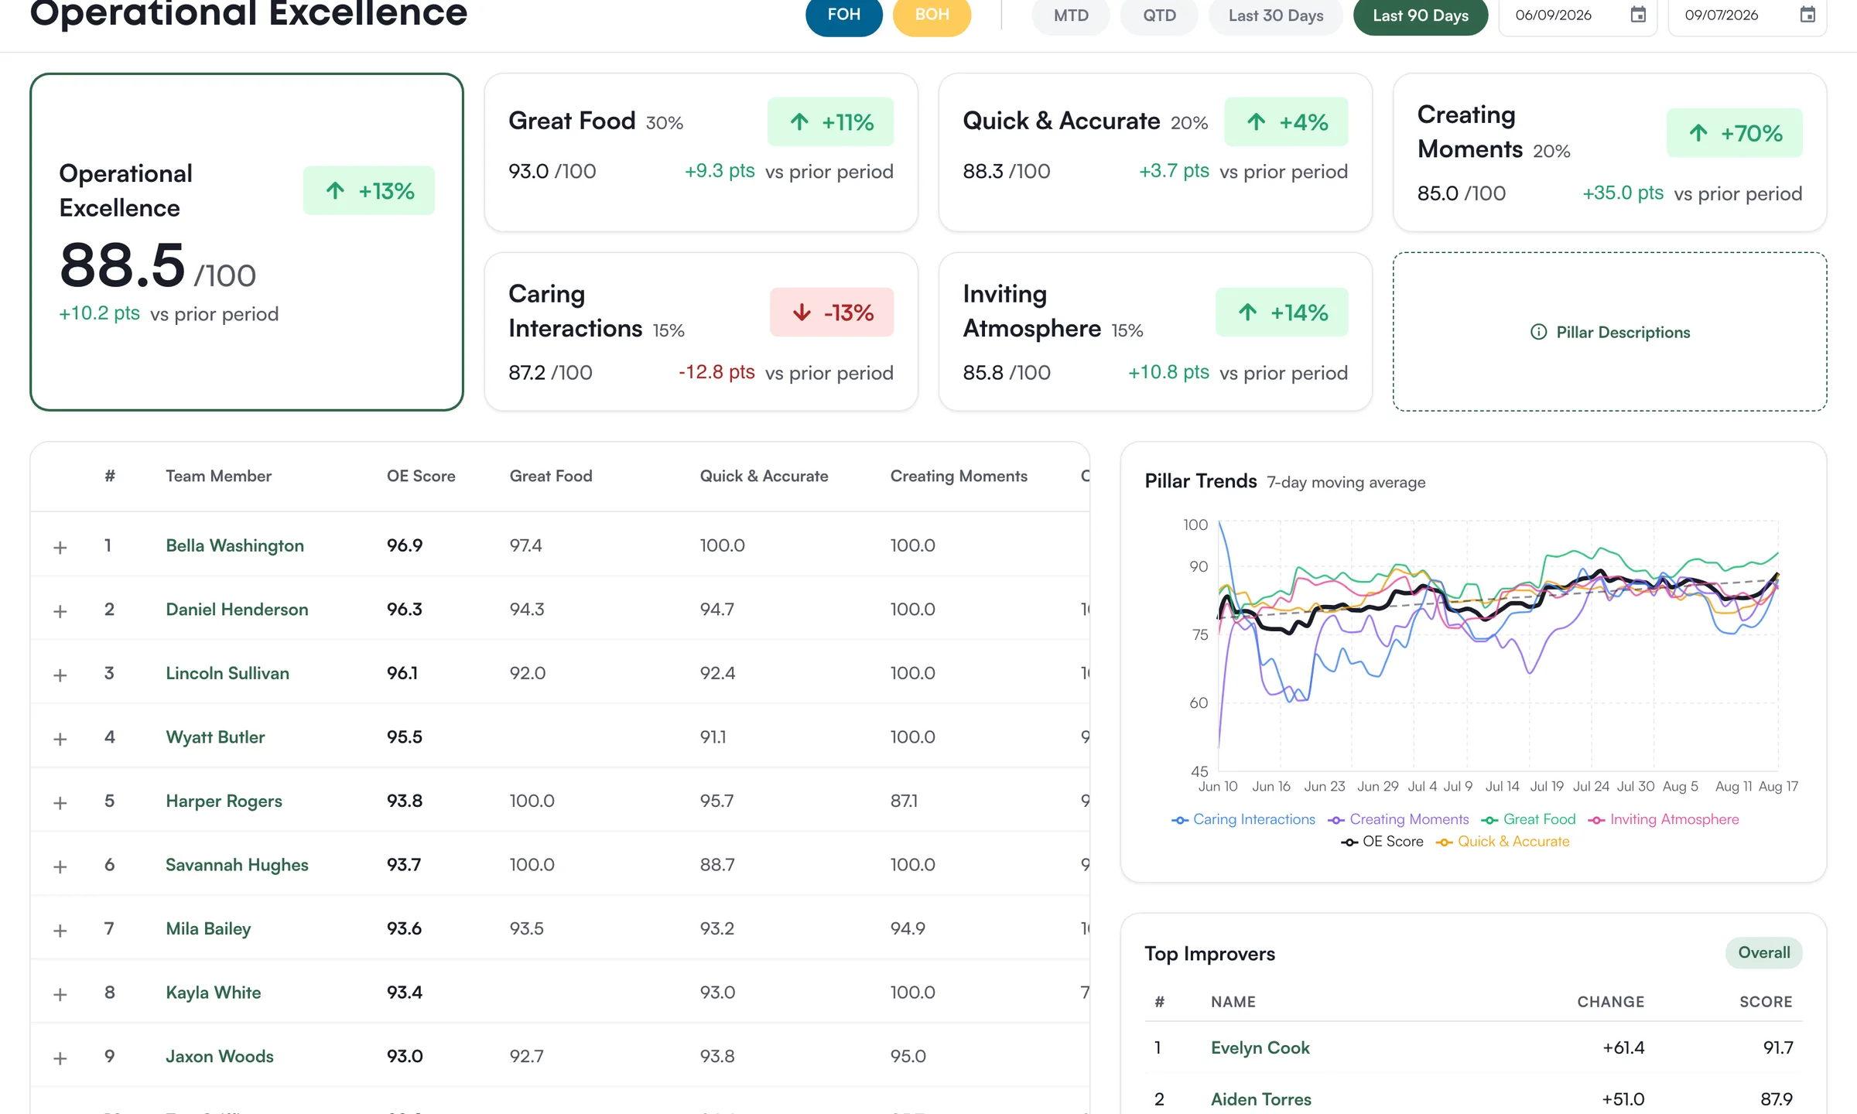Expand Mila Bailey's row
The height and width of the screenshot is (1114, 1857).
[x=60, y=930]
